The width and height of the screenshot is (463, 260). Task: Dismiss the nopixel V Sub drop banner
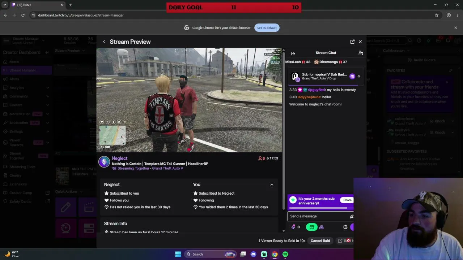click(x=359, y=77)
